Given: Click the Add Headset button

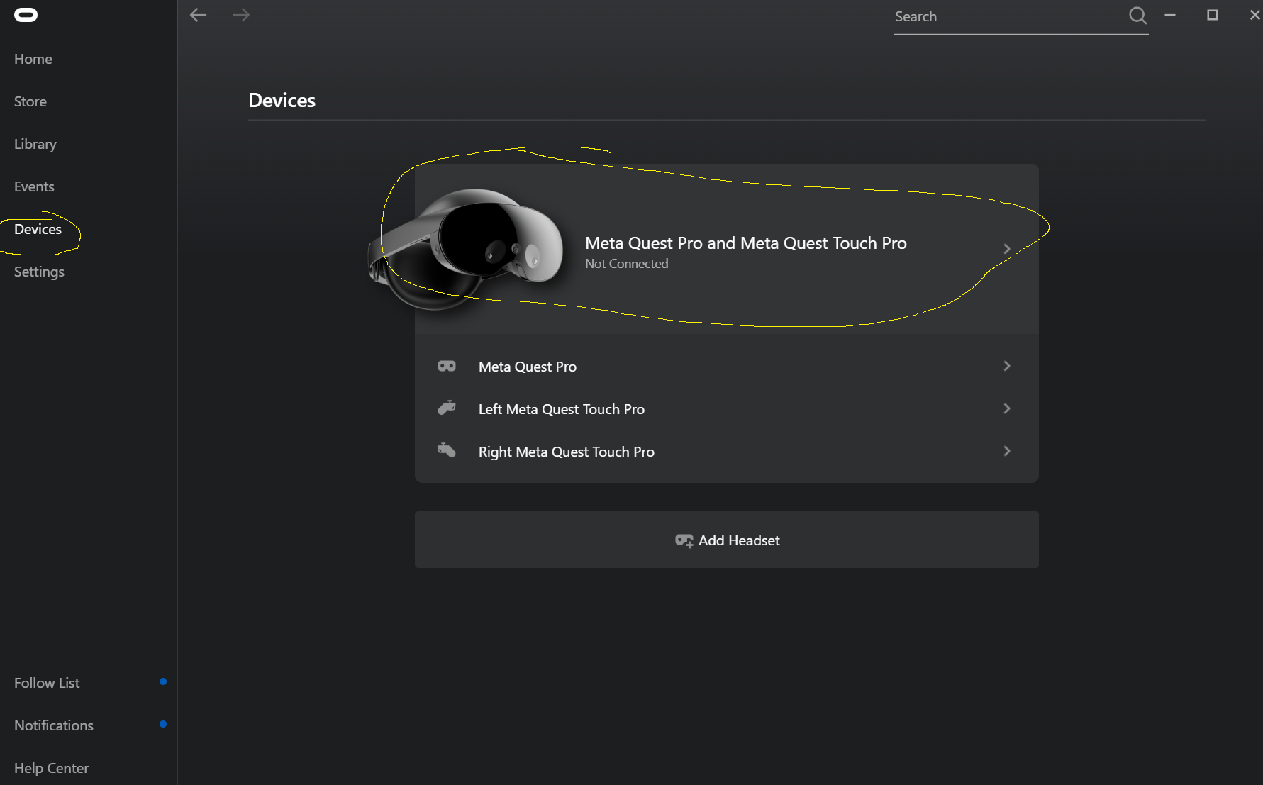Looking at the screenshot, I should [727, 540].
